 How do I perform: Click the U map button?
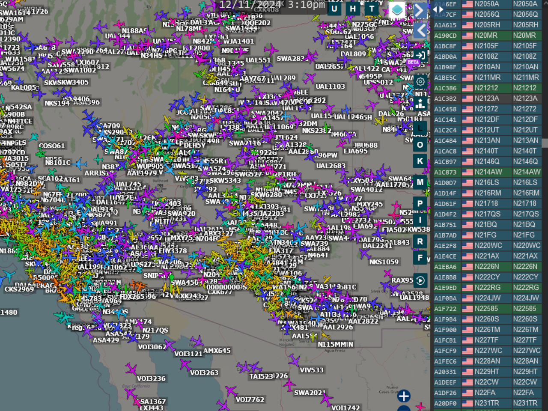pyautogui.click(x=334, y=9)
